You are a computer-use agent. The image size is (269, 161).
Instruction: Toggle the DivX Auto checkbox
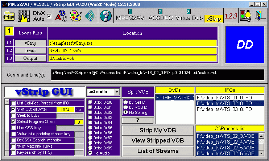49,16
